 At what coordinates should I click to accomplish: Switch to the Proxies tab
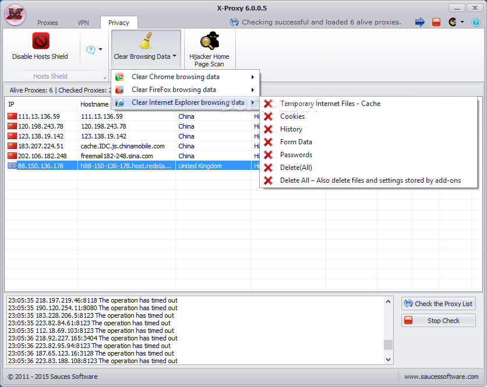[48, 23]
